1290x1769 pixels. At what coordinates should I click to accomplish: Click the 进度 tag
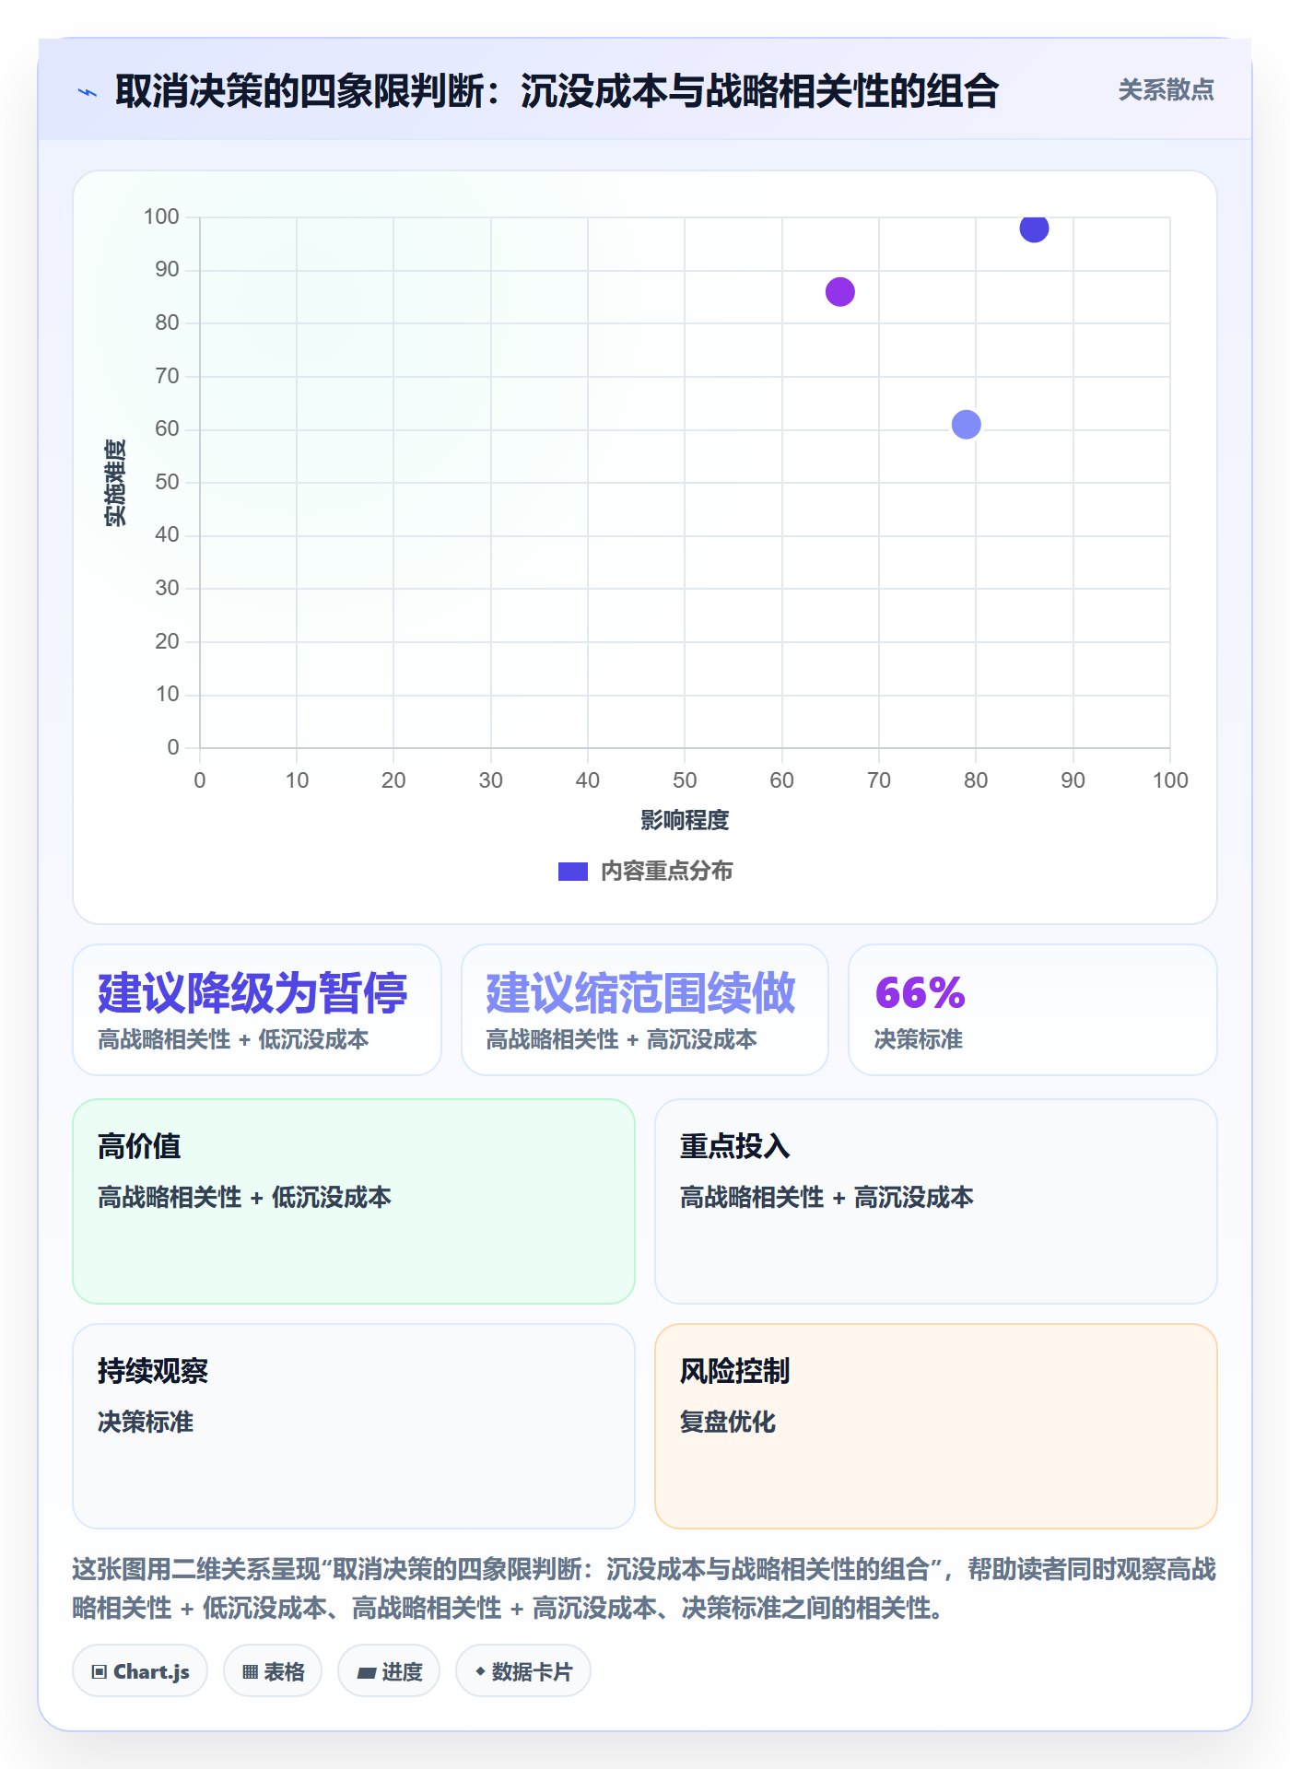389,1671
